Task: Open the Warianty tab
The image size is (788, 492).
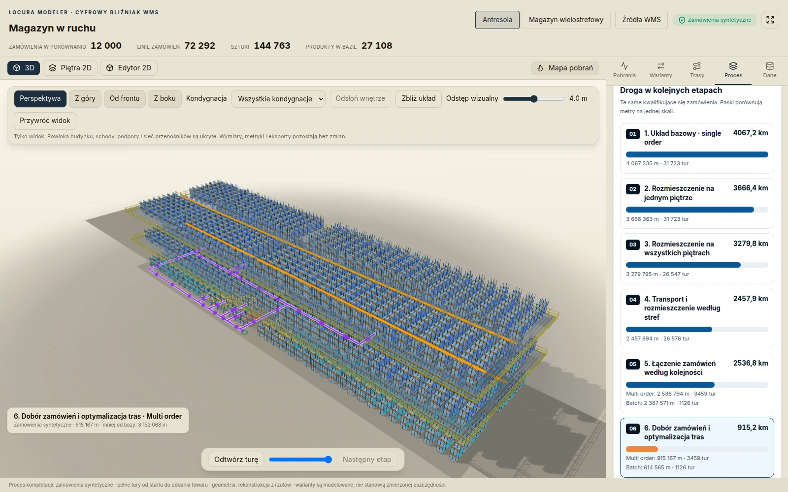Action: tap(661, 71)
